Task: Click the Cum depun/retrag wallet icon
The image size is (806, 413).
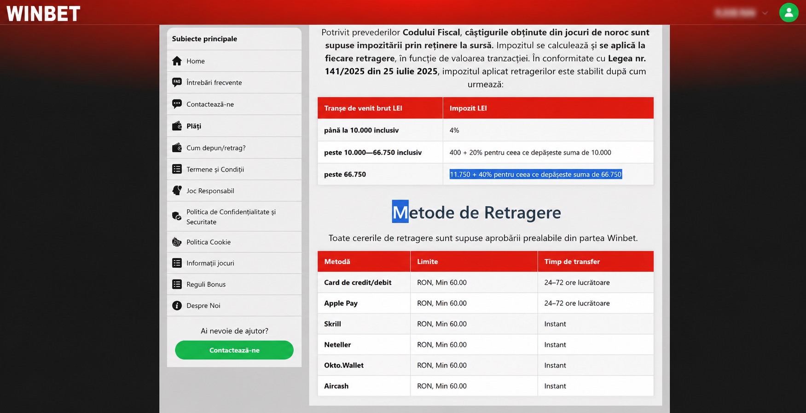Action: tap(177, 148)
